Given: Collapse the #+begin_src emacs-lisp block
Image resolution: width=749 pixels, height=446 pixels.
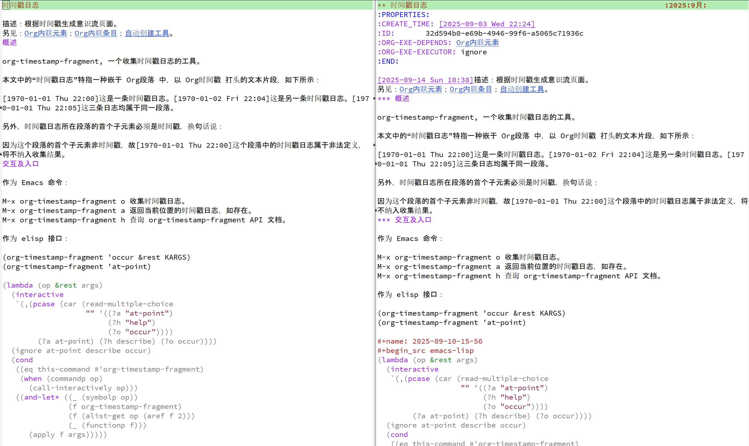Looking at the screenshot, I should pos(425,350).
